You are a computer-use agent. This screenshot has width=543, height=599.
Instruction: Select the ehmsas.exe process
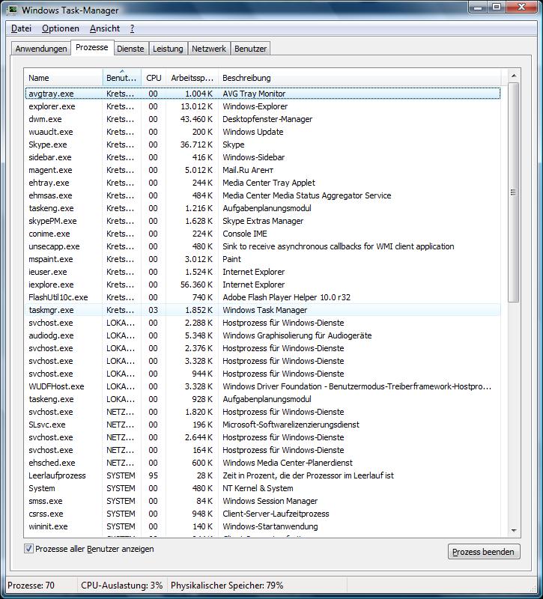coord(263,195)
